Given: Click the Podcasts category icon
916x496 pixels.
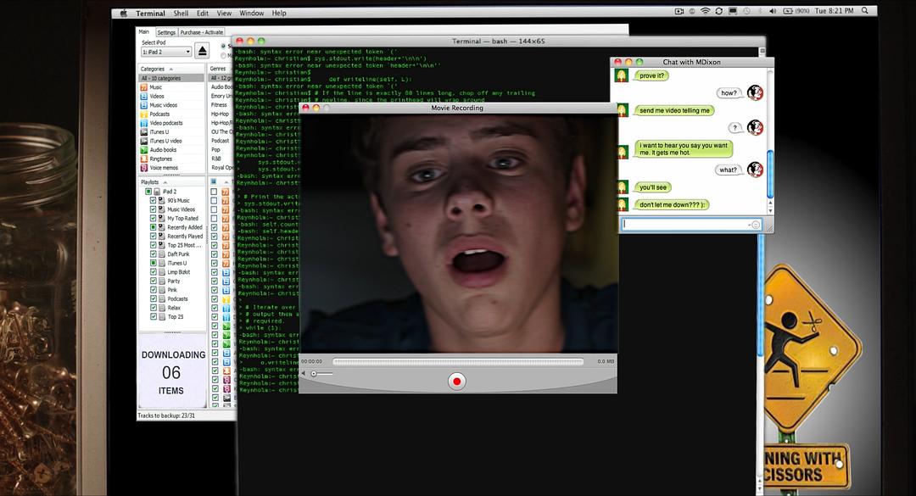Looking at the screenshot, I should point(143,114).
